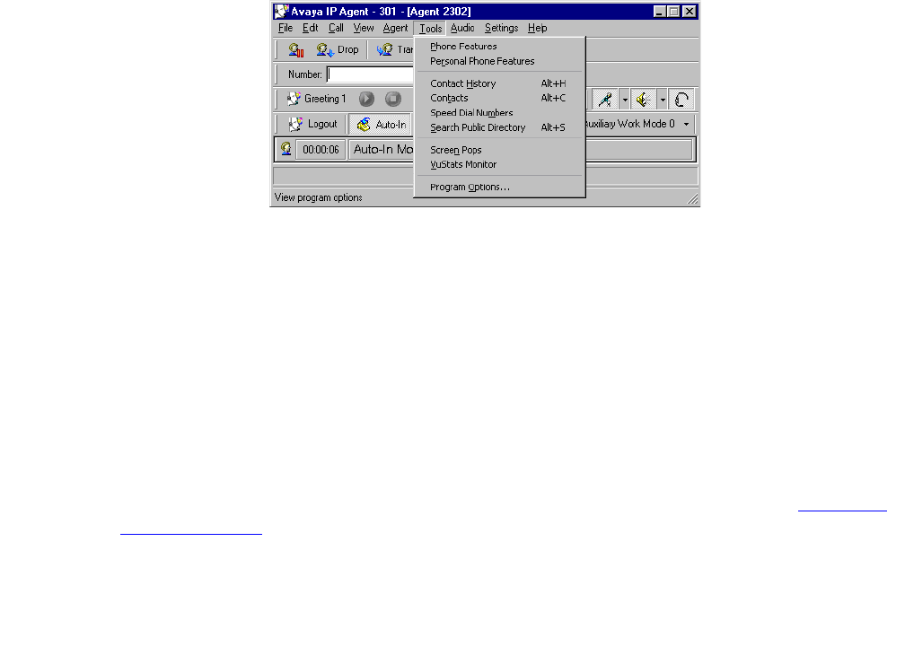905x655 pixels.
Task: Maximize the Avaya IP Agent window
Action: (673, 12)
